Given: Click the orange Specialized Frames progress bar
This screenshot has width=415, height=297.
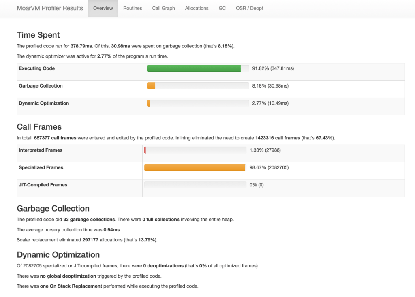Looking at the screenshot, I should coord(195,168).
